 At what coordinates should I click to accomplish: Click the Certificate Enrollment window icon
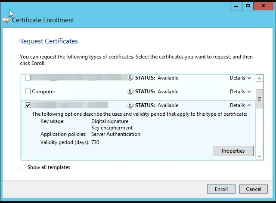click(6, 20)
